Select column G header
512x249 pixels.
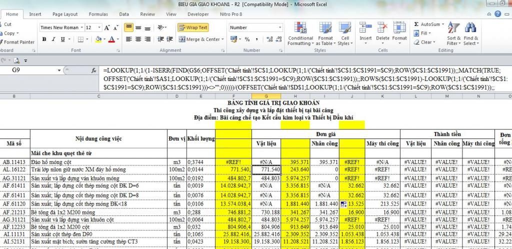(266, 96)
